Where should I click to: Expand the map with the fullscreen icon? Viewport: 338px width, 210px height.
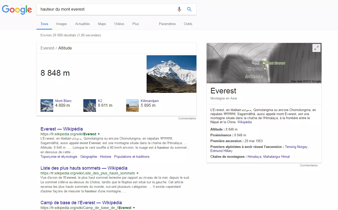[316, 48]
